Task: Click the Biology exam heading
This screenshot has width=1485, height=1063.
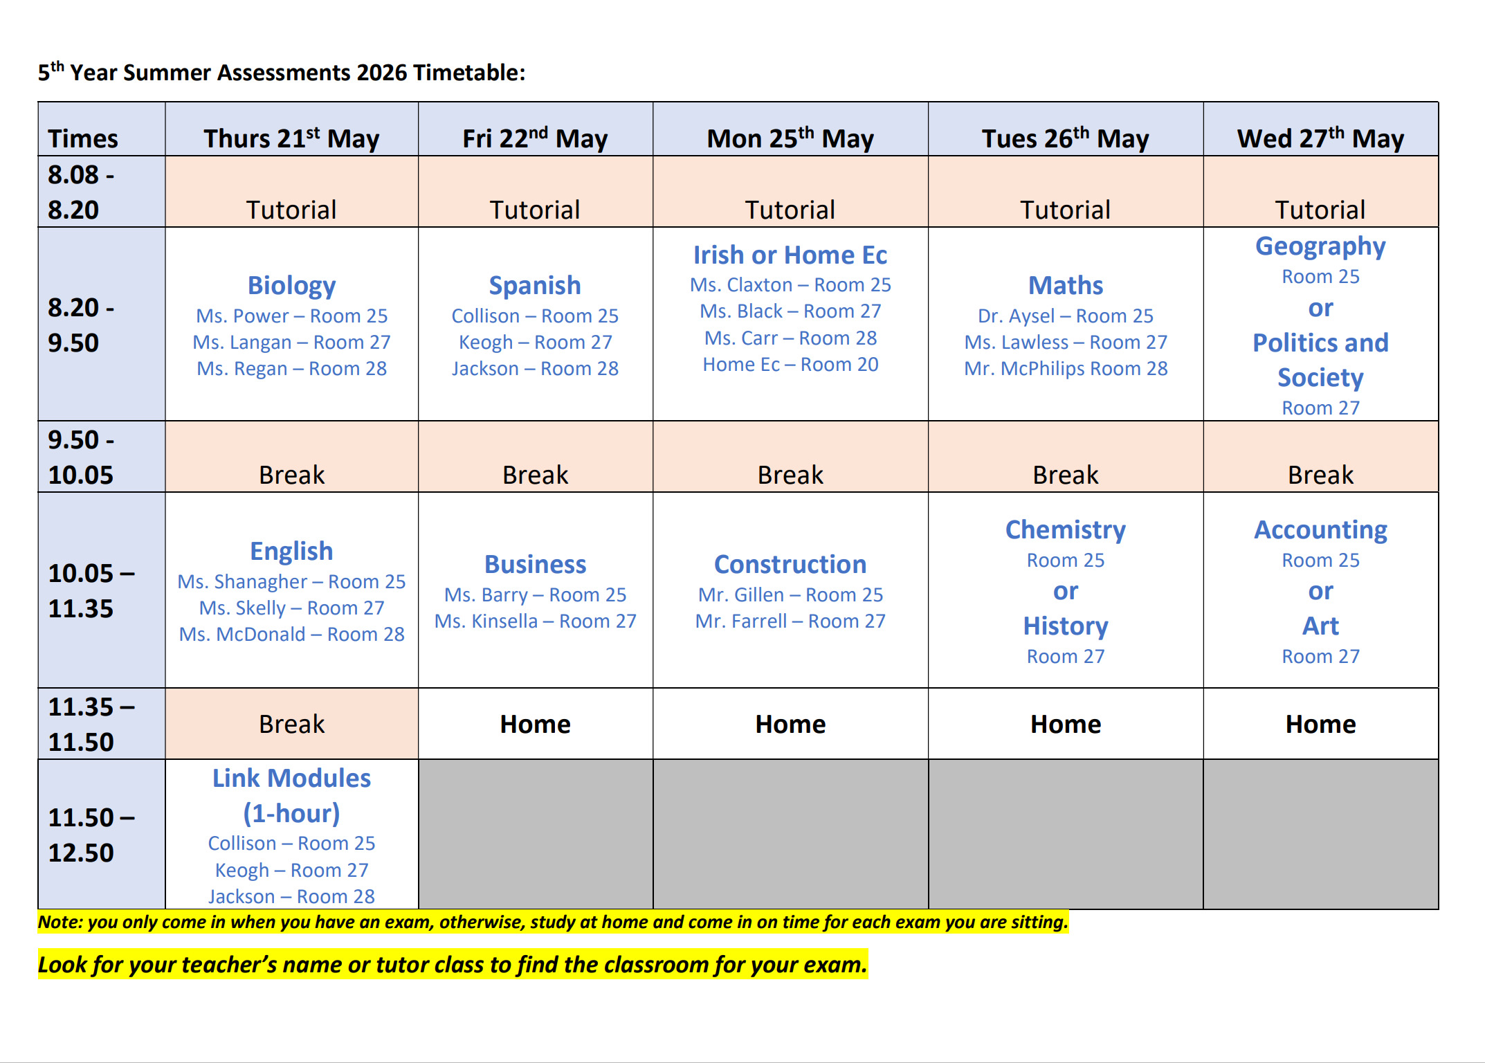Action: click(x=291, y=285)
